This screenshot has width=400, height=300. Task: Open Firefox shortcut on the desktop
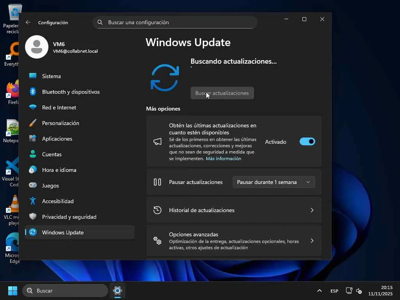13,92
